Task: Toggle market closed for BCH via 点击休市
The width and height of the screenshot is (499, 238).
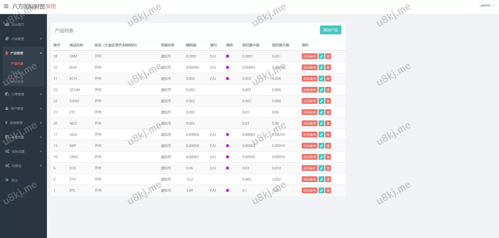Action: (309, 79)
